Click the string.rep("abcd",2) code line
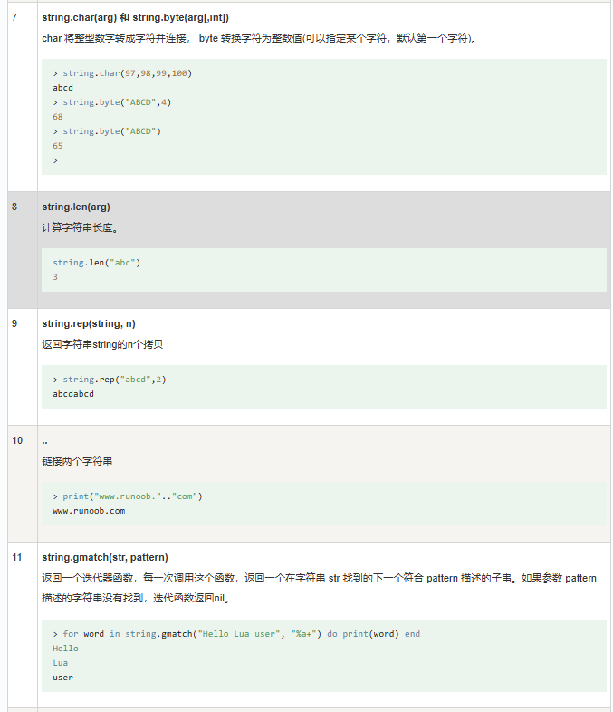The width and height of the screenshot is (613, 712). click(110, 380)
